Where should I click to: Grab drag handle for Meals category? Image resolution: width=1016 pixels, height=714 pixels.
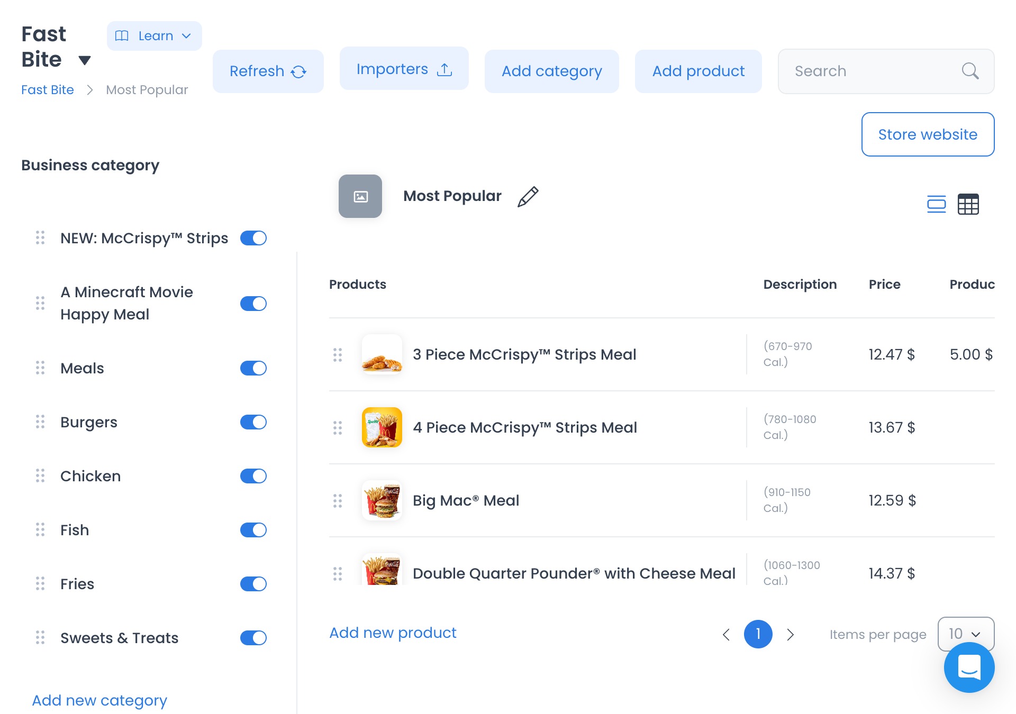point(40,368)
